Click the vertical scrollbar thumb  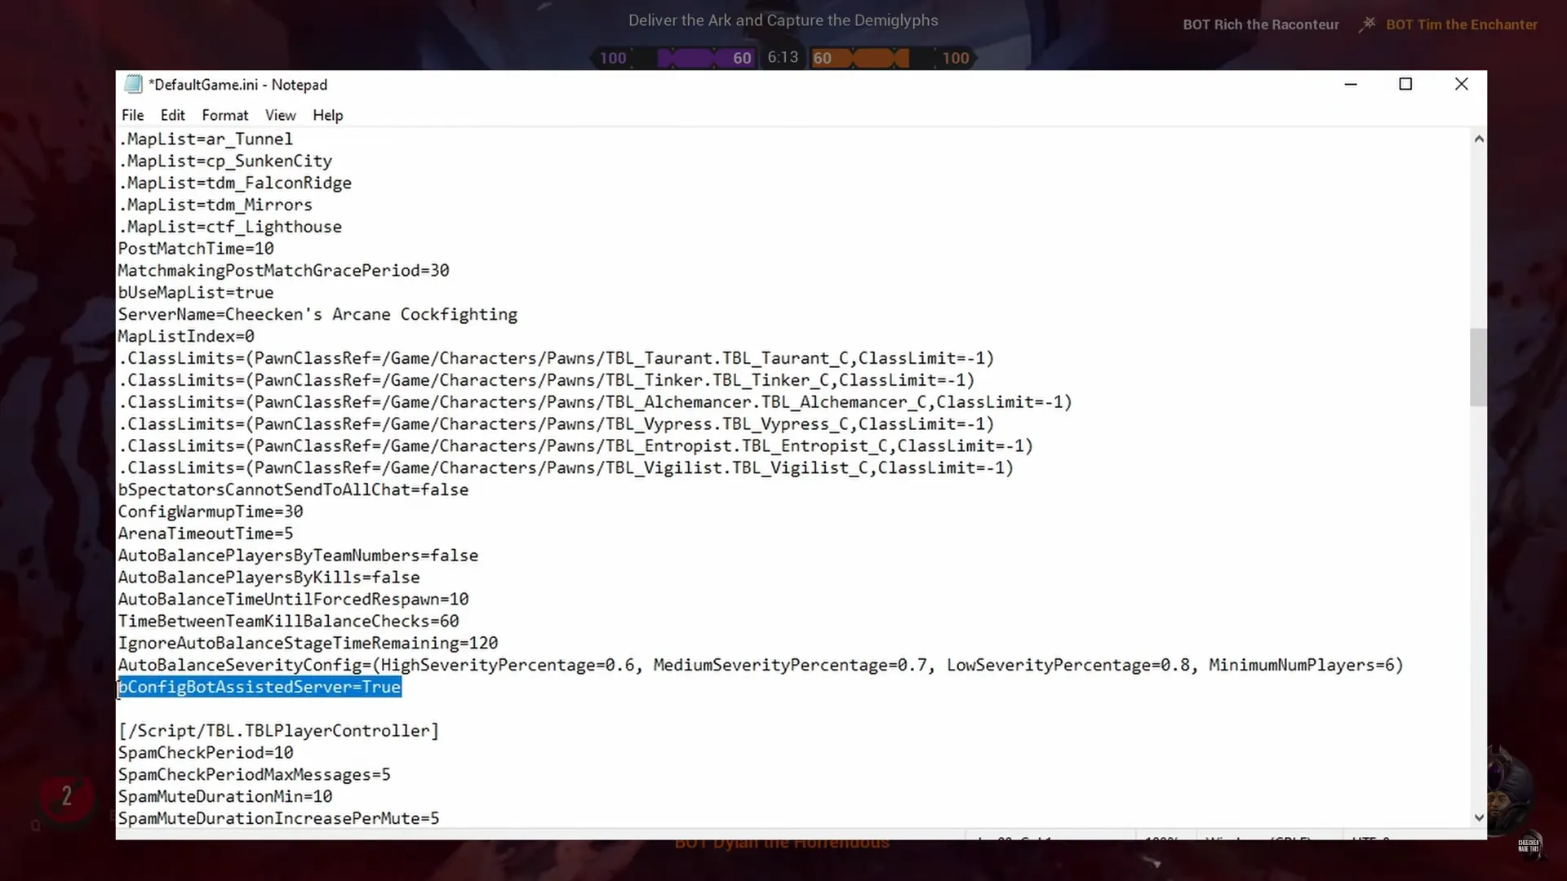click(x=1478, y=367)
